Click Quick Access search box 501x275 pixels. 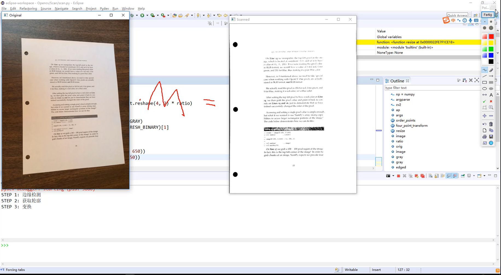tap(457, 15)
